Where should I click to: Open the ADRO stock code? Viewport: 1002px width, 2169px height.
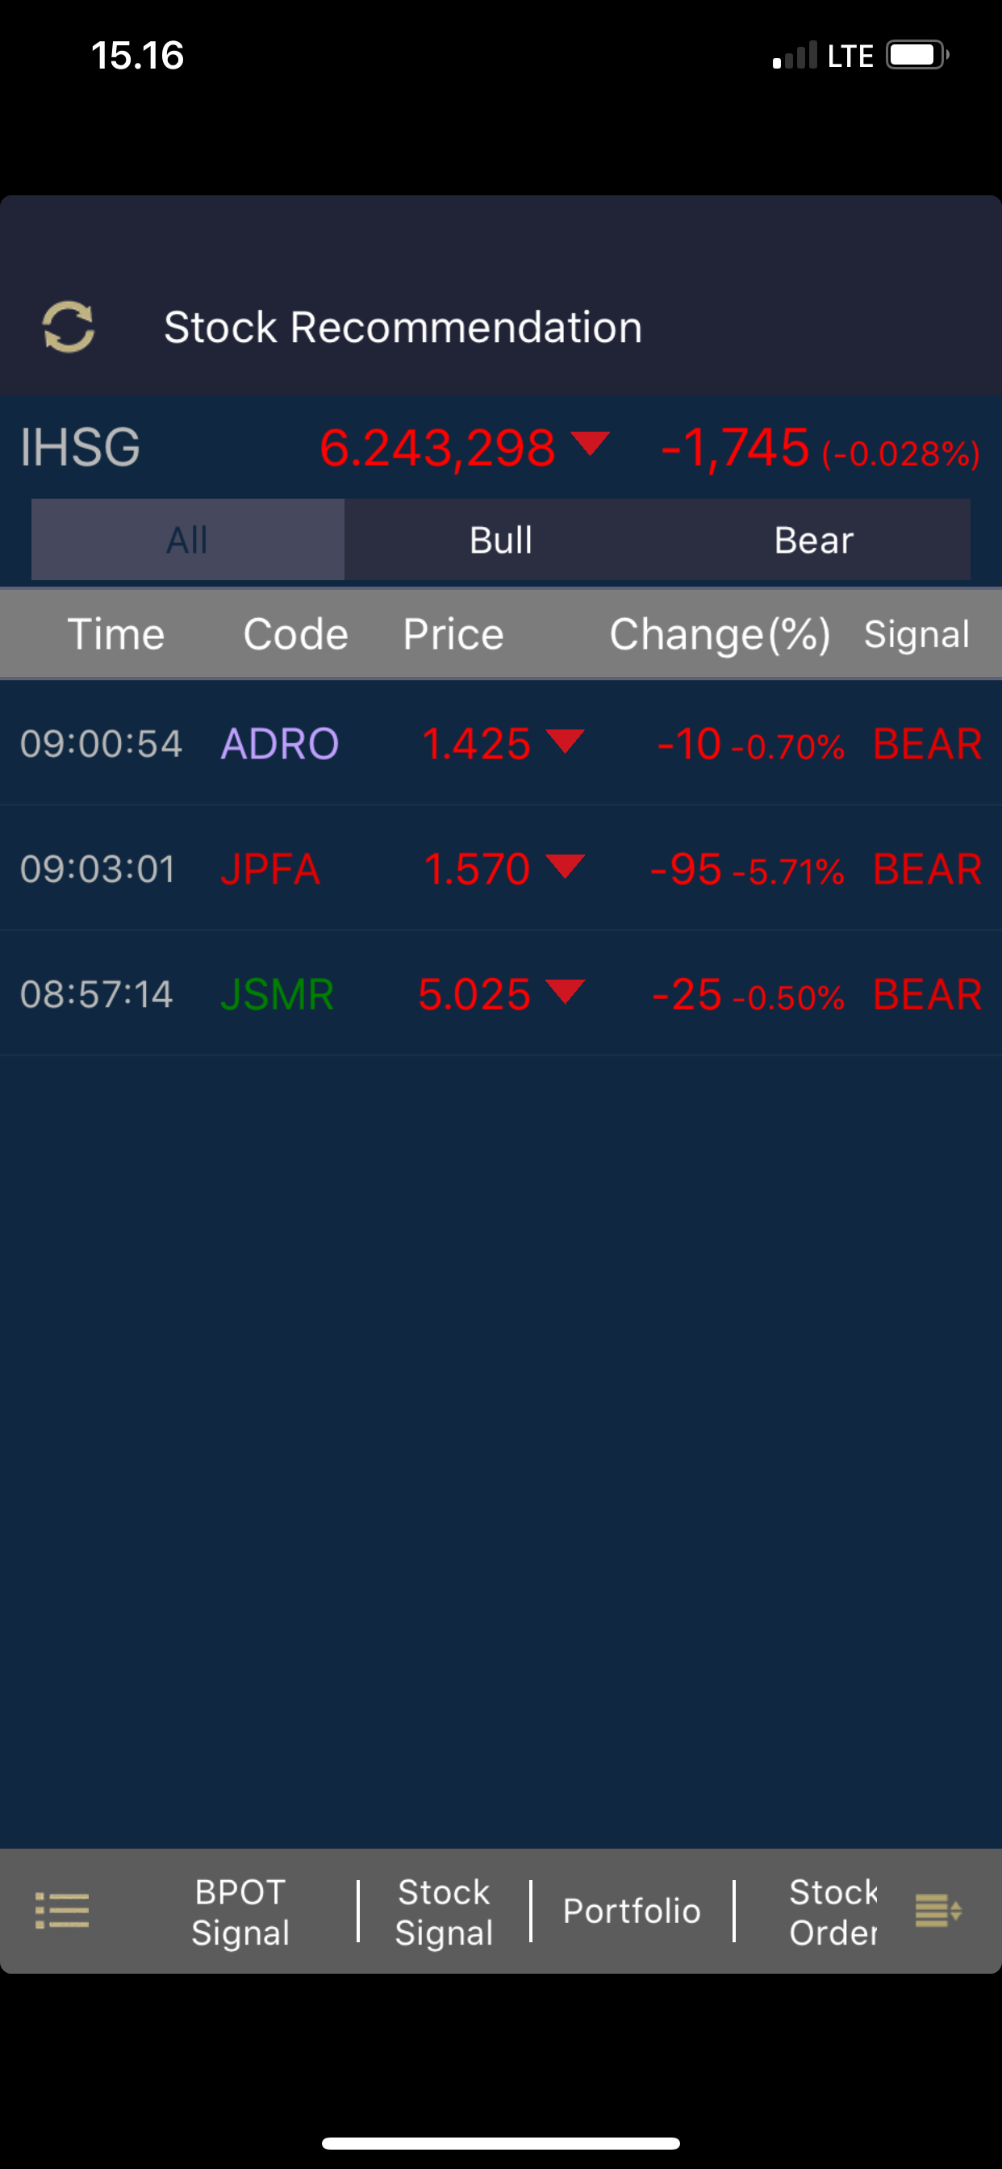[x=280, y=743]
